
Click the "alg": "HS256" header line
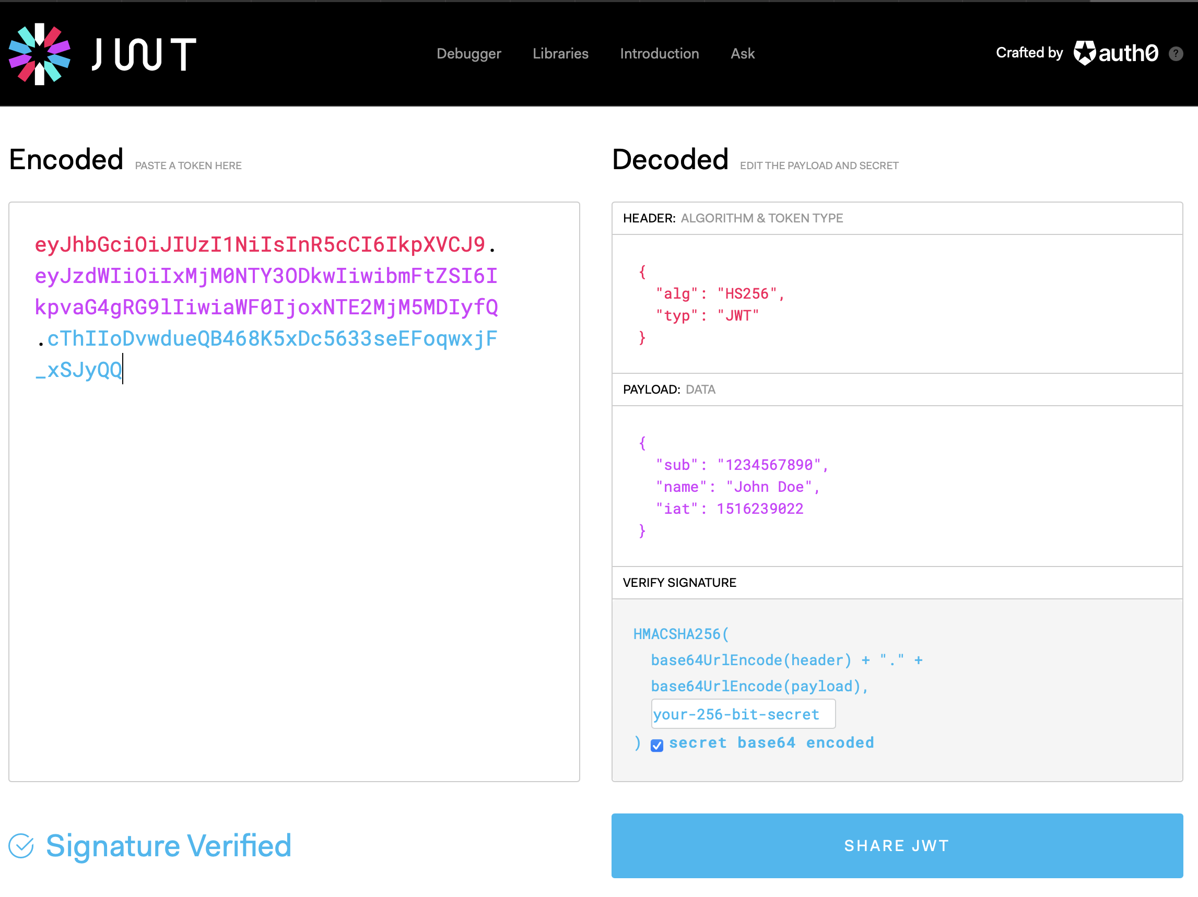(x=720, y=294)
